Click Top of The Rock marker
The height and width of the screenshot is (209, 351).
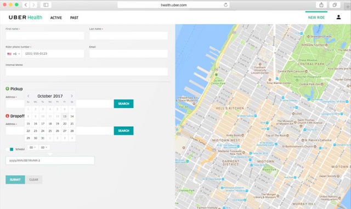pos(287,135)
